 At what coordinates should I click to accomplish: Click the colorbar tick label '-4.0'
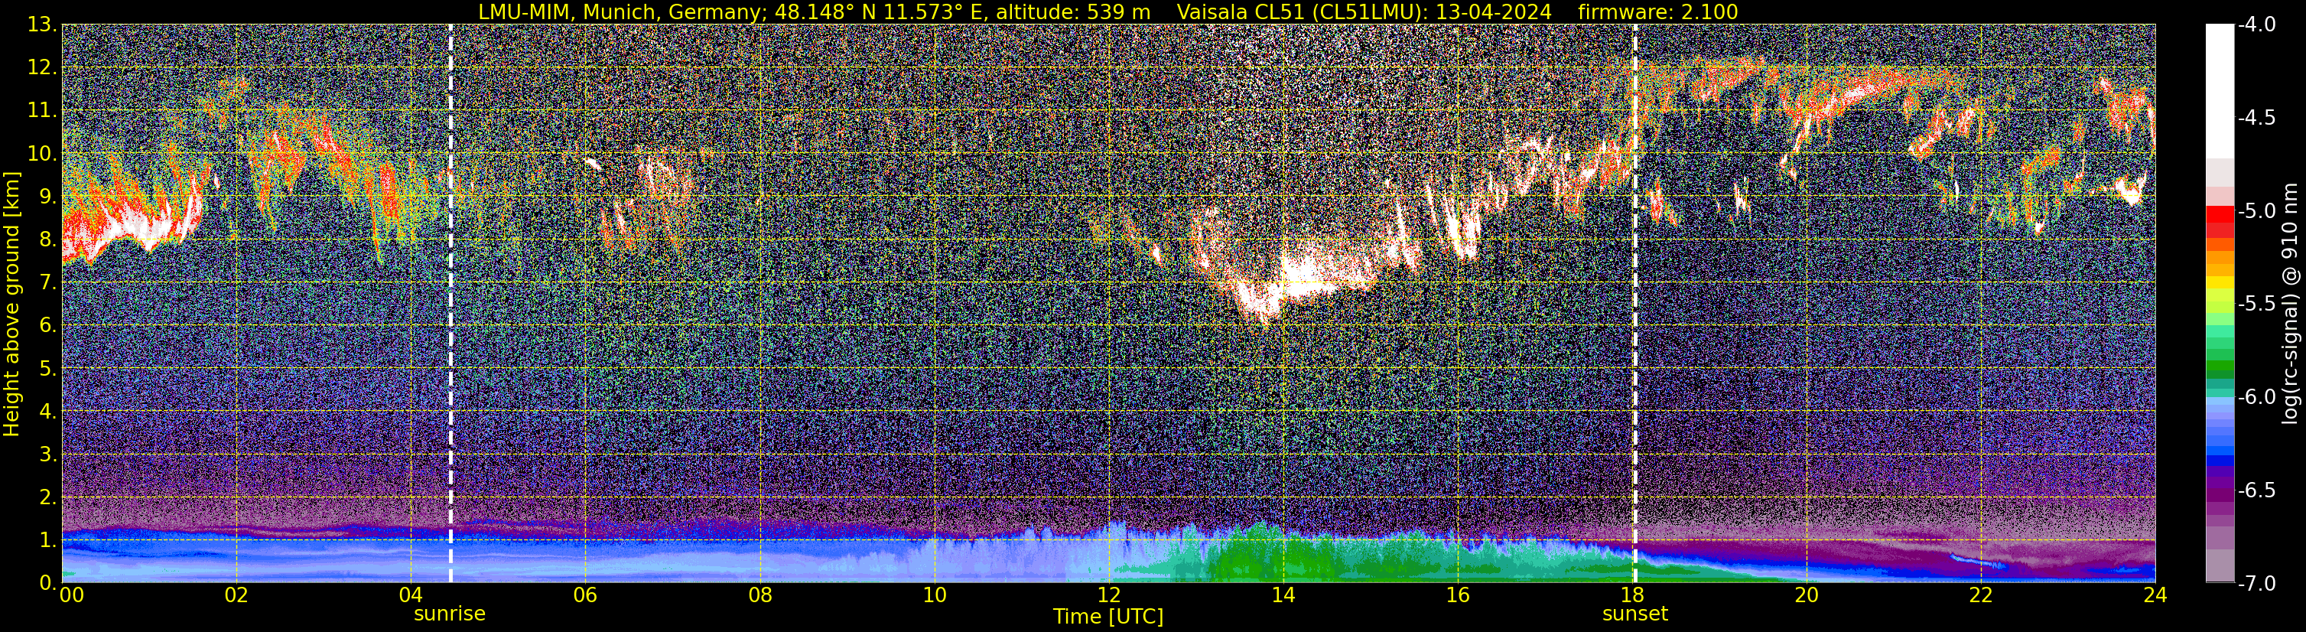[2257, 25]
